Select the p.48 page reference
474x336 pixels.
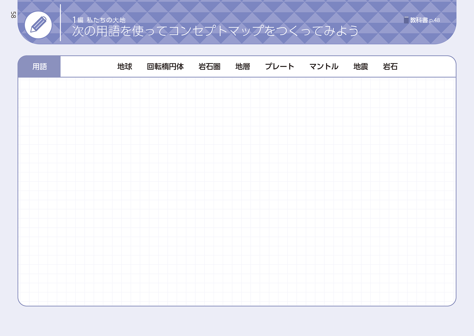(434, 20)
